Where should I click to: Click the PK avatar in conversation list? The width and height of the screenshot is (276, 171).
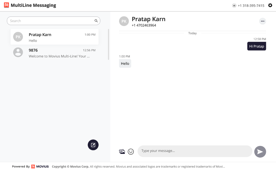18,37
